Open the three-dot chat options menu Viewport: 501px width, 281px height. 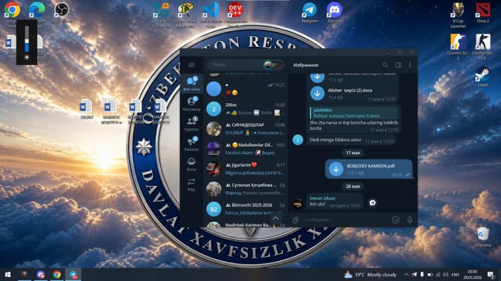410,65
